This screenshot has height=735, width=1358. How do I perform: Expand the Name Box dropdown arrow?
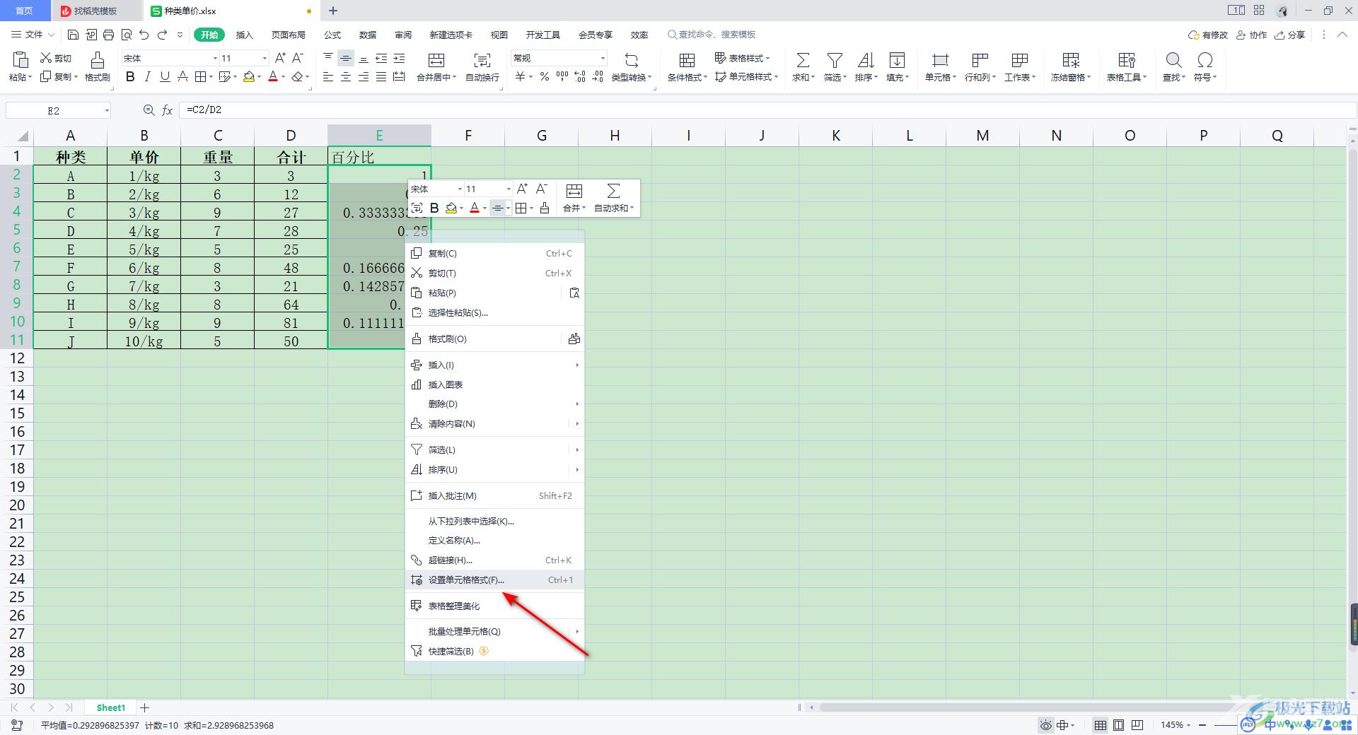point(107,110)
